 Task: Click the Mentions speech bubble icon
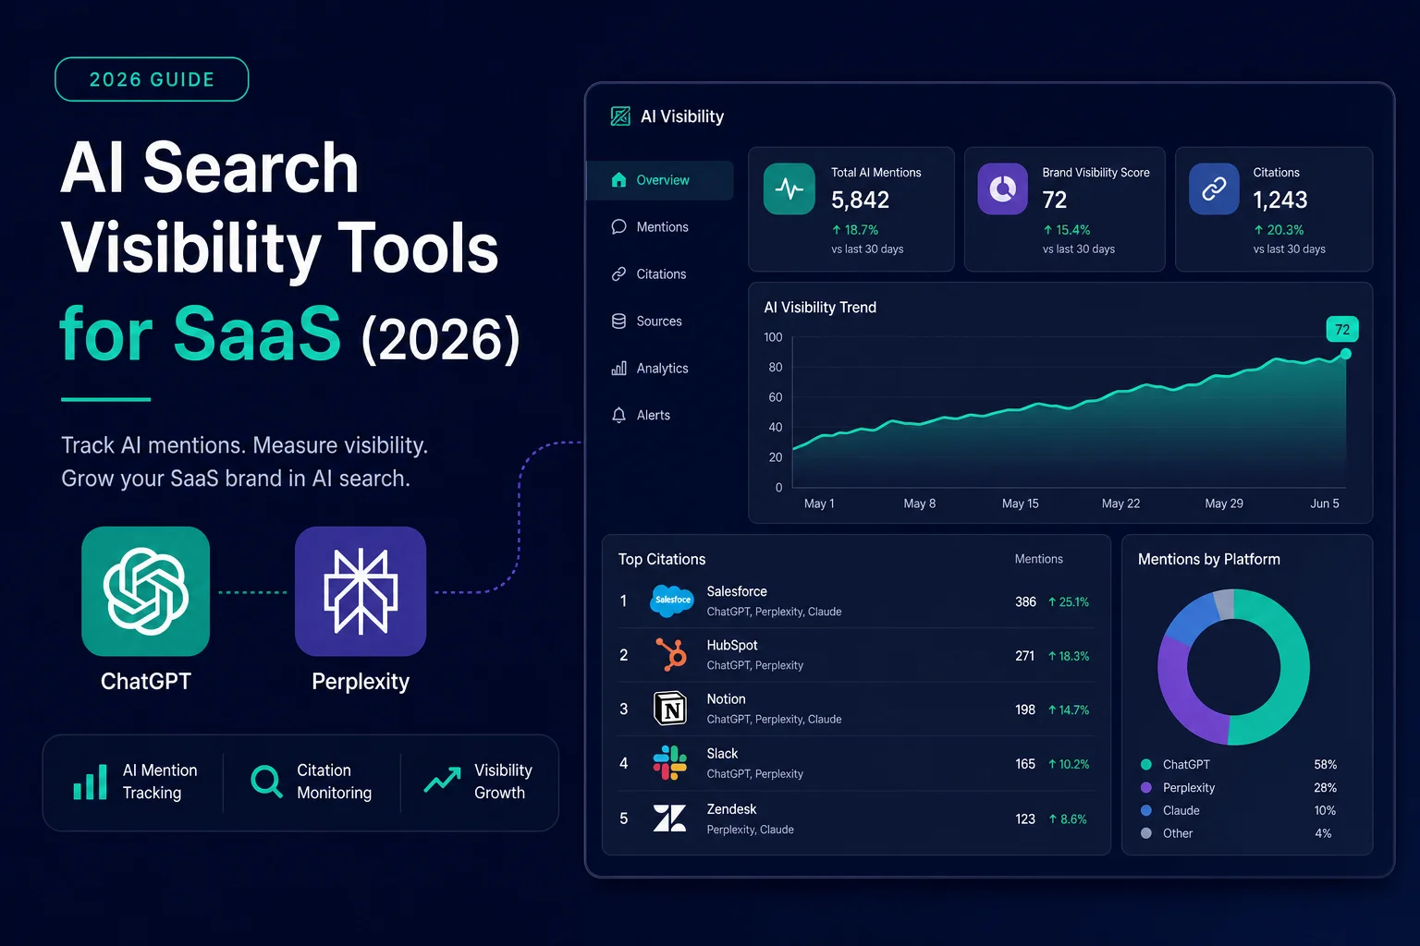[619, 227]
